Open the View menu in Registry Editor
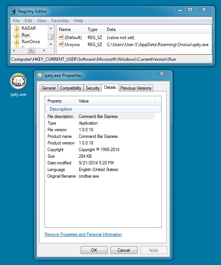The image size is (221, 265). [x=42, y=21]
